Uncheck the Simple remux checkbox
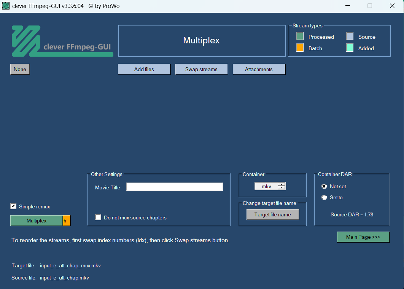This screenshot has height=289, width=404. coord(13,206)
